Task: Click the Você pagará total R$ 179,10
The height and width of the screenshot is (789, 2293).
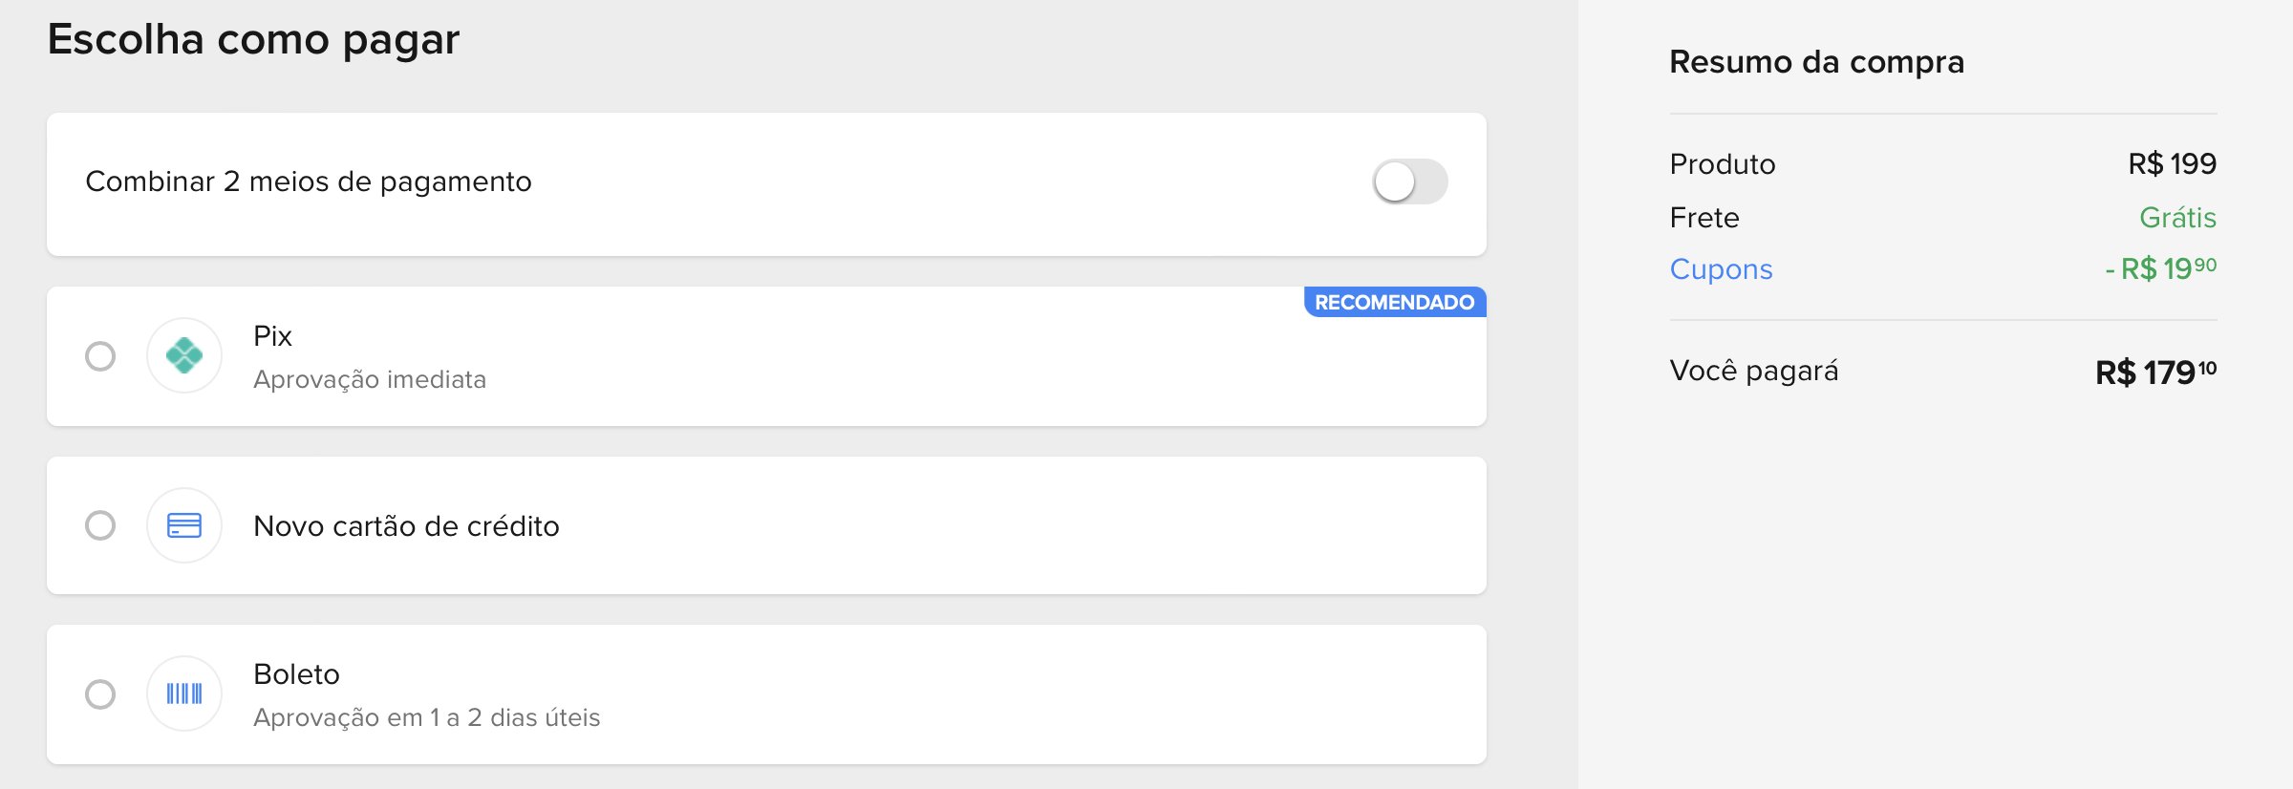Action: tap(2155, 372)
